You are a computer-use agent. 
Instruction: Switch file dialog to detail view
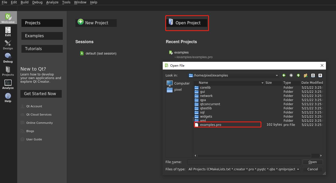tap(320, 75)
